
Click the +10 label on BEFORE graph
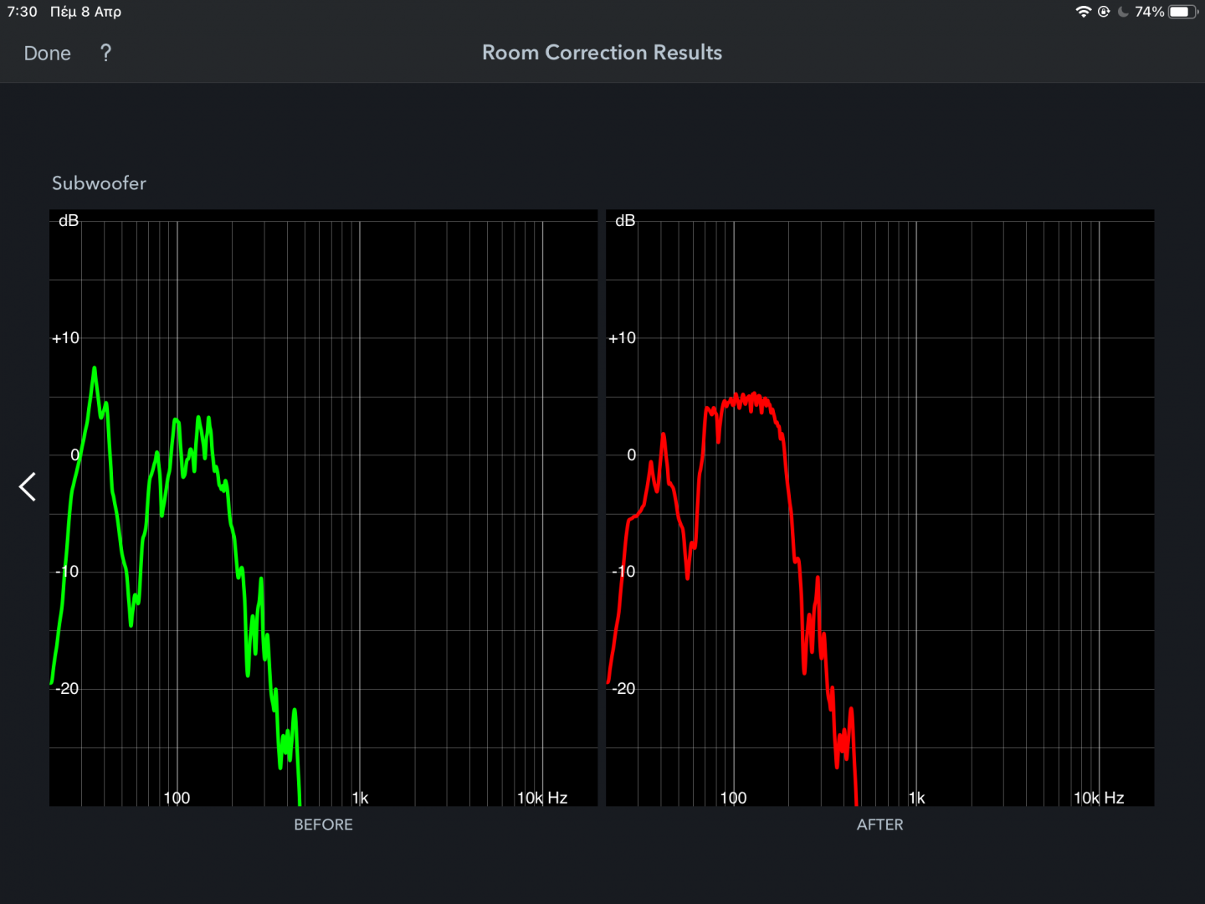tap(65, 338)
